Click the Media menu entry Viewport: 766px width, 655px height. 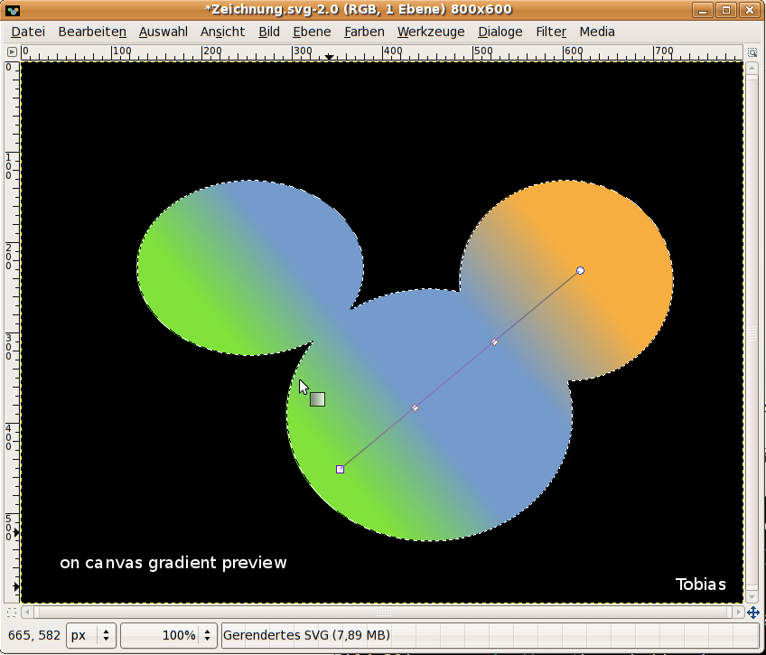click(x=597, y=31)
